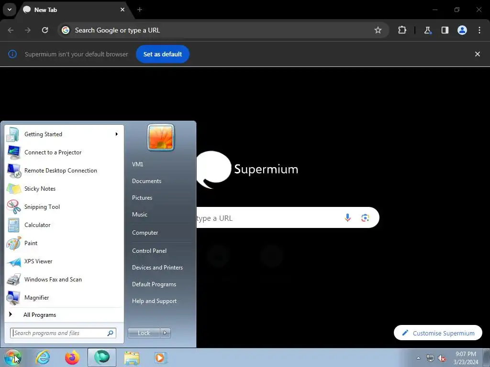Open Chrome Labs flask icon
The height and width of the screenshot is (367, 490).
(427, 30)
